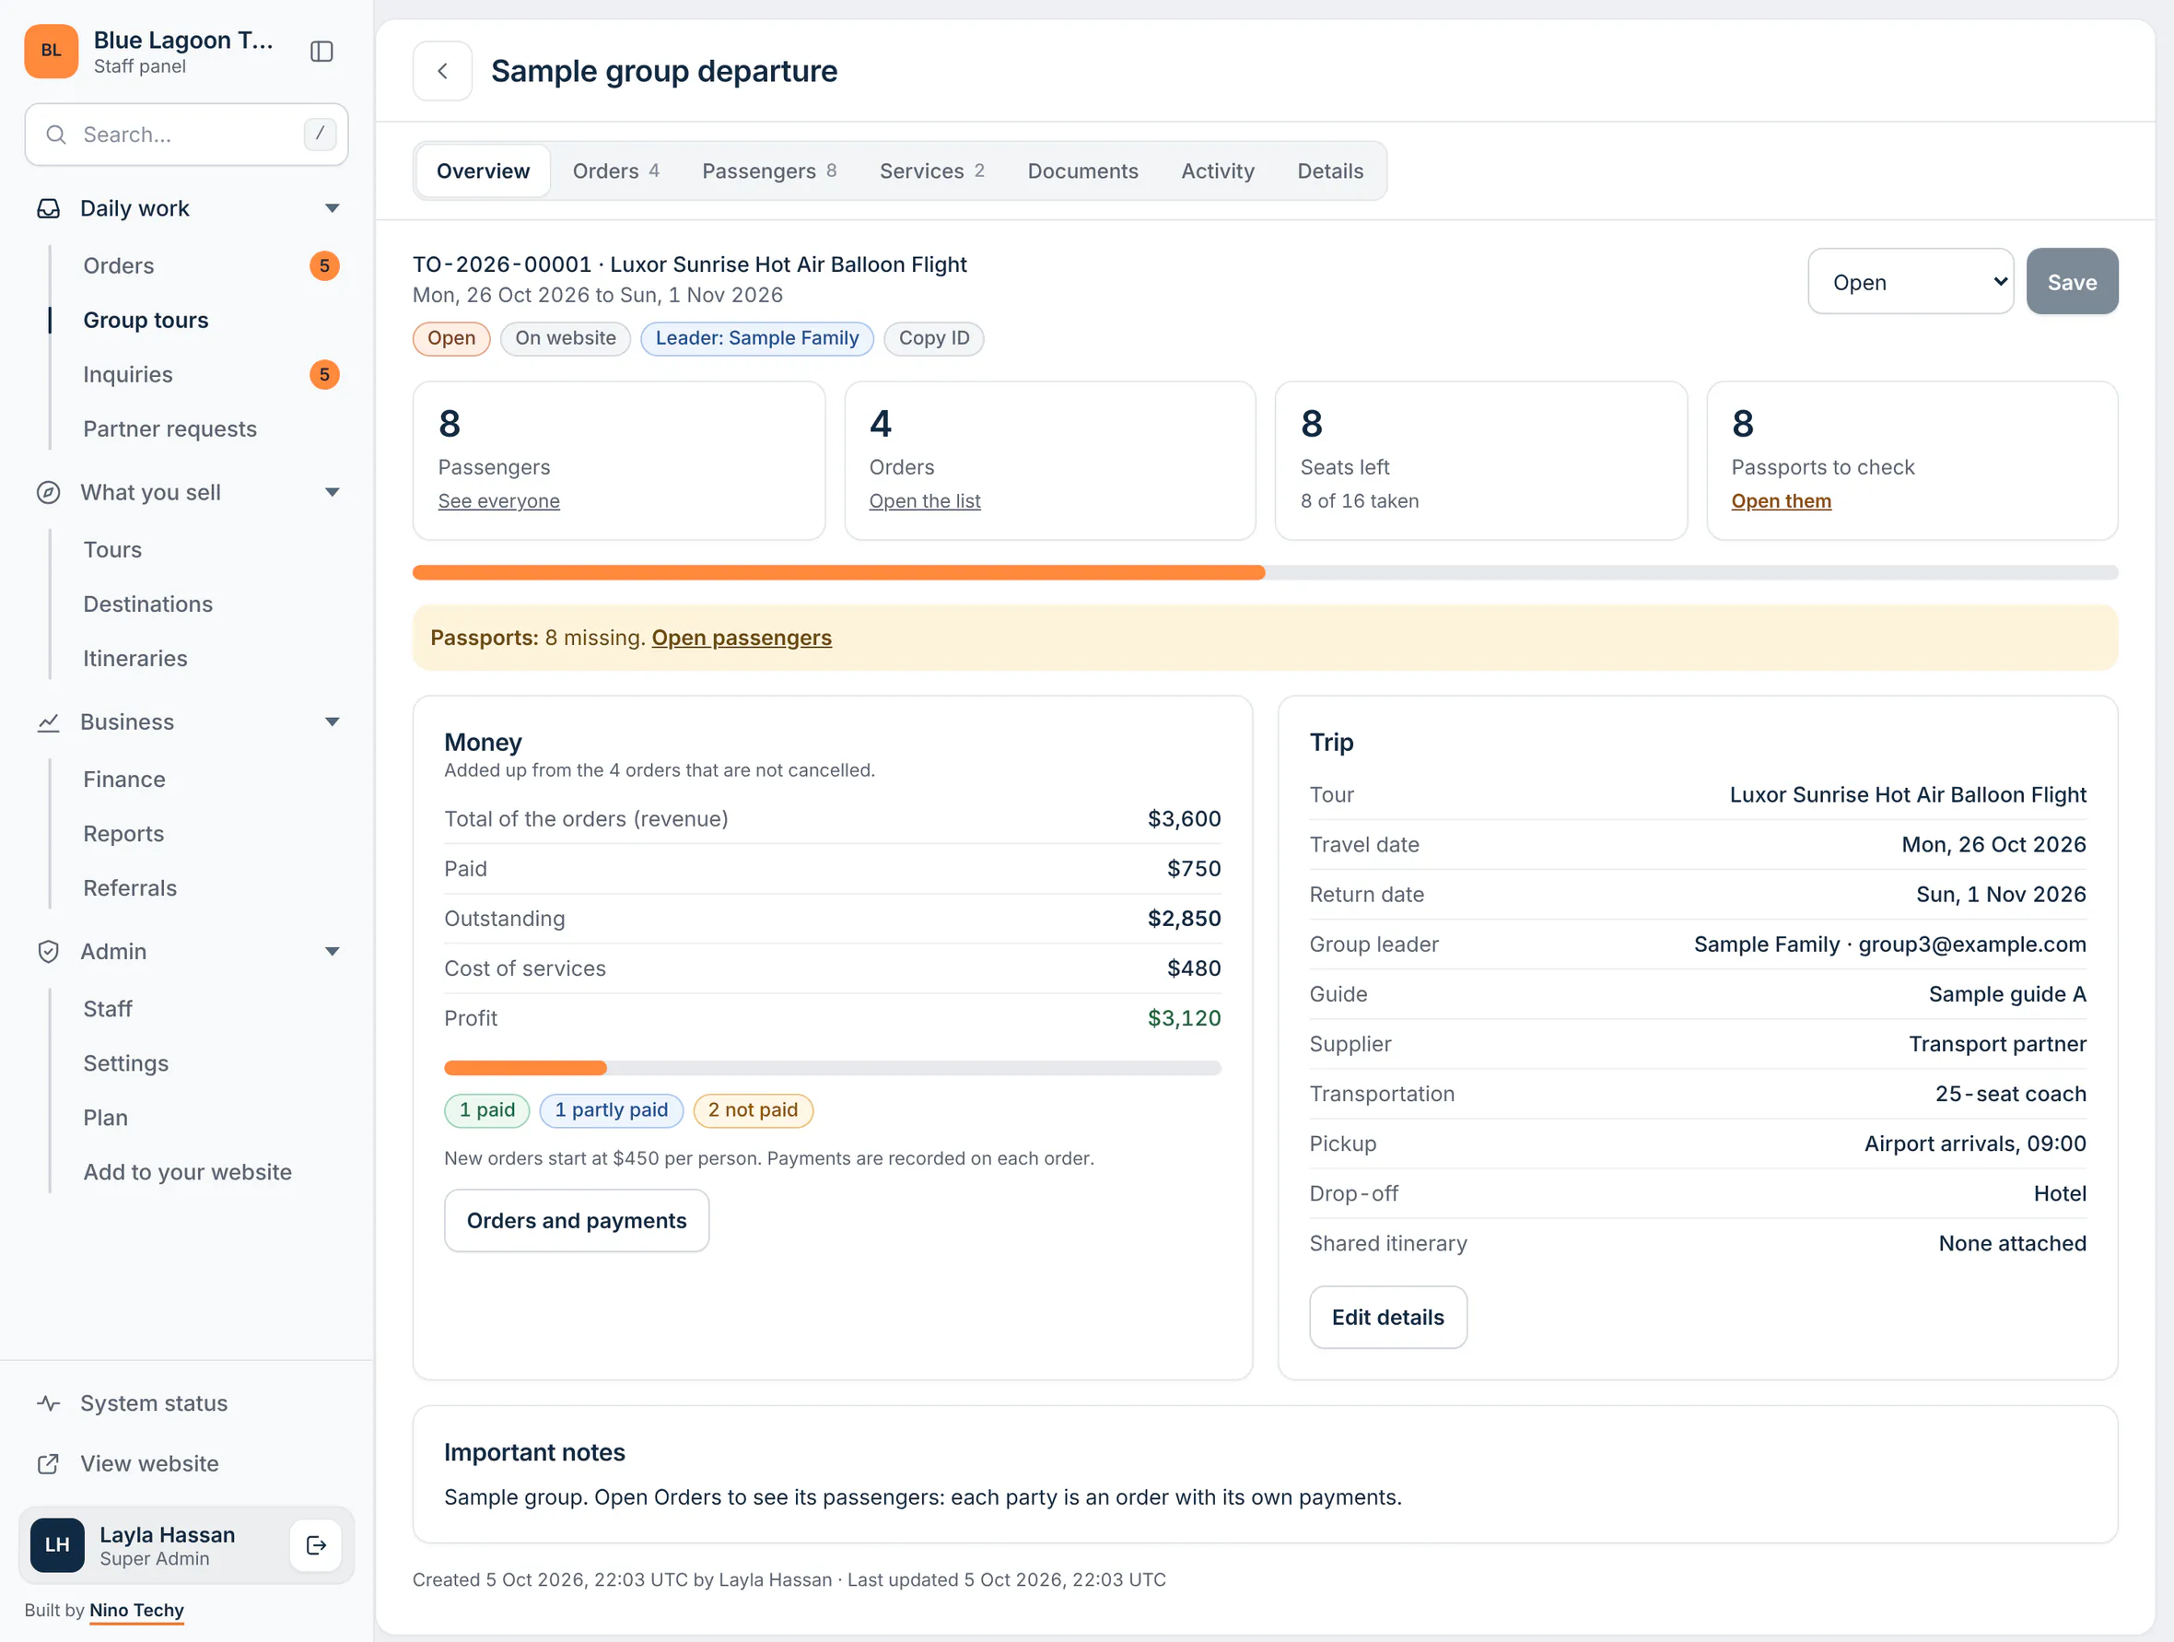The width and height of the screenshot is (2174, 1642).
Task: Open the status dropdown set to Open
Action: pyautogui.click(x=1911, y=282)
